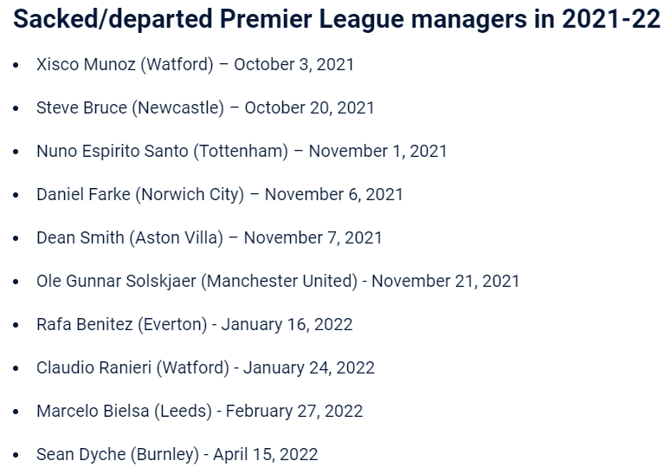664x474 pixels.
Task: Click the (Aston Villa) club text
Action: click(x=176, y=237)
